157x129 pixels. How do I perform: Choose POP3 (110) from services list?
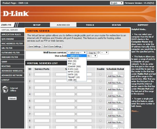pyautogui.click(x=77, y=69)
